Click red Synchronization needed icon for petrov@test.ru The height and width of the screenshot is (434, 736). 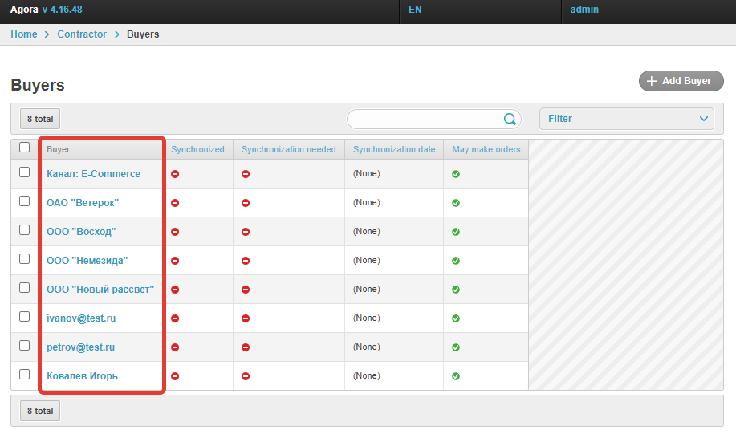[x=246, y=347]
